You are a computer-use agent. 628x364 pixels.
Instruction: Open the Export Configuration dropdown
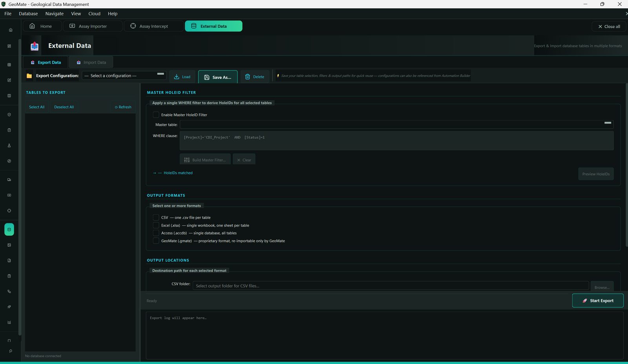pyautogui.click(x=124, y=76)
